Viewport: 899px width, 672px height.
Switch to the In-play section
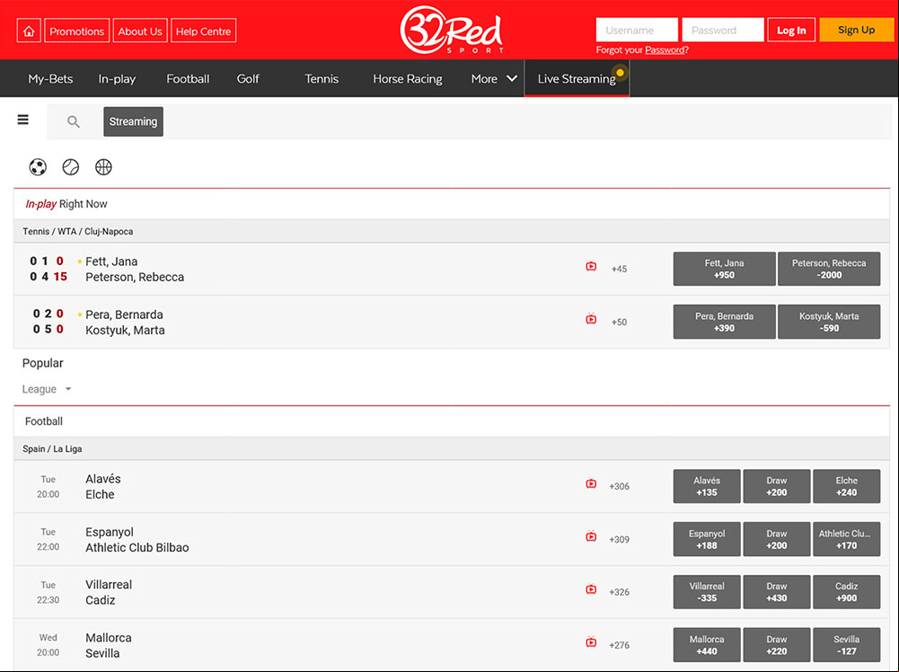point(117,78)
